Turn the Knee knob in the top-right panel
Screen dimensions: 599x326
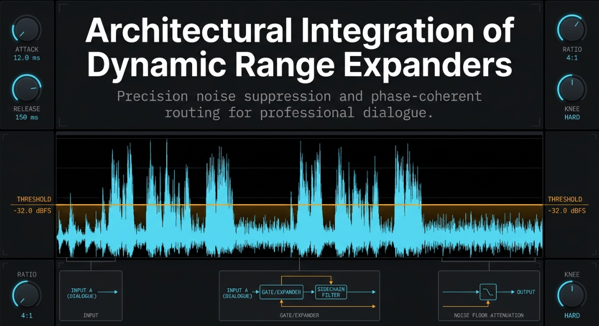tap(572, 88)
